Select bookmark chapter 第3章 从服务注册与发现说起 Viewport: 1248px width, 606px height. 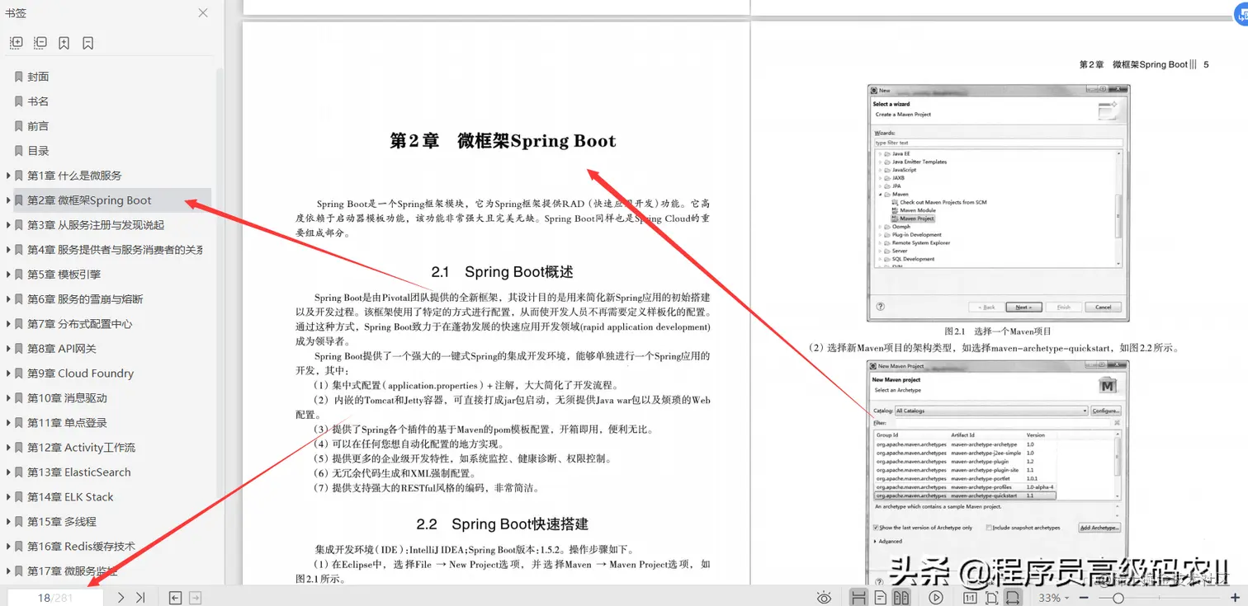pyautogui.click(x=99, y=224)
